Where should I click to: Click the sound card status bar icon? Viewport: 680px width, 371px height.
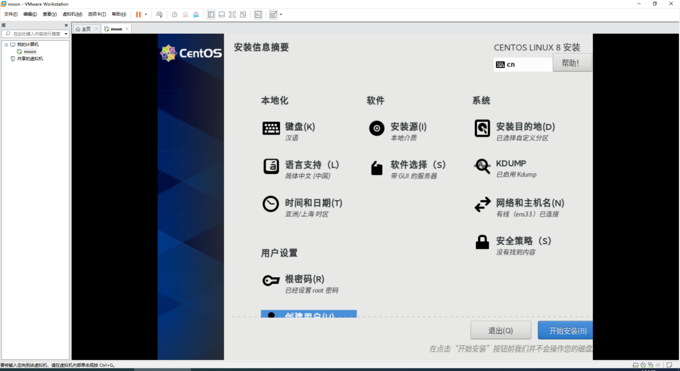click(658, 365)
